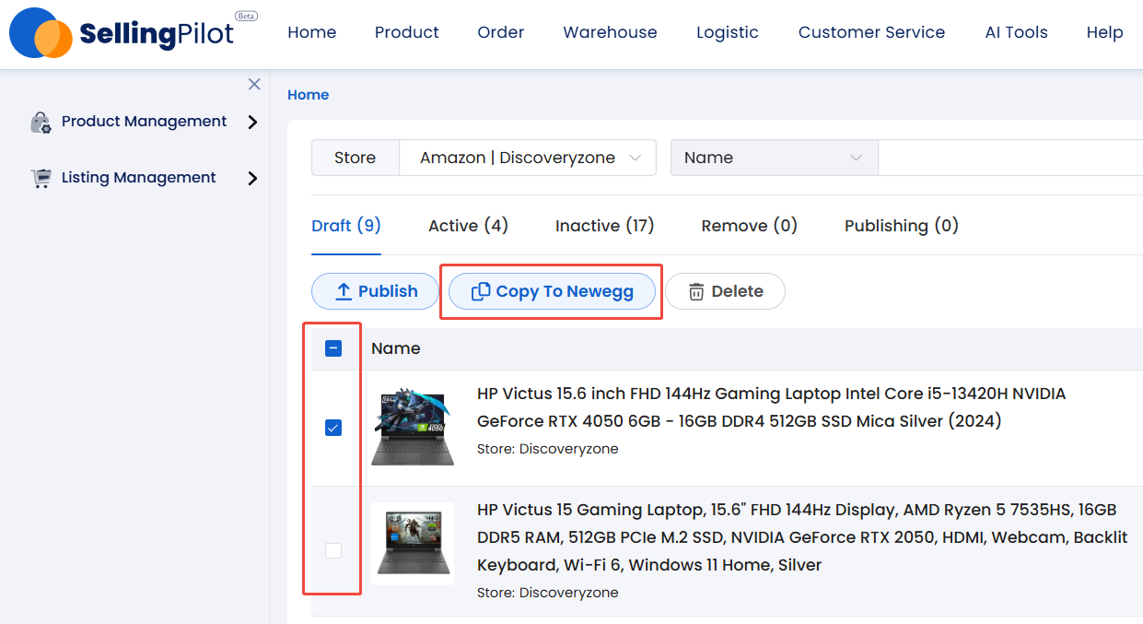Open the AI Tools menu
Viewport: 1143px width, 624px height.
[1016, 32]
